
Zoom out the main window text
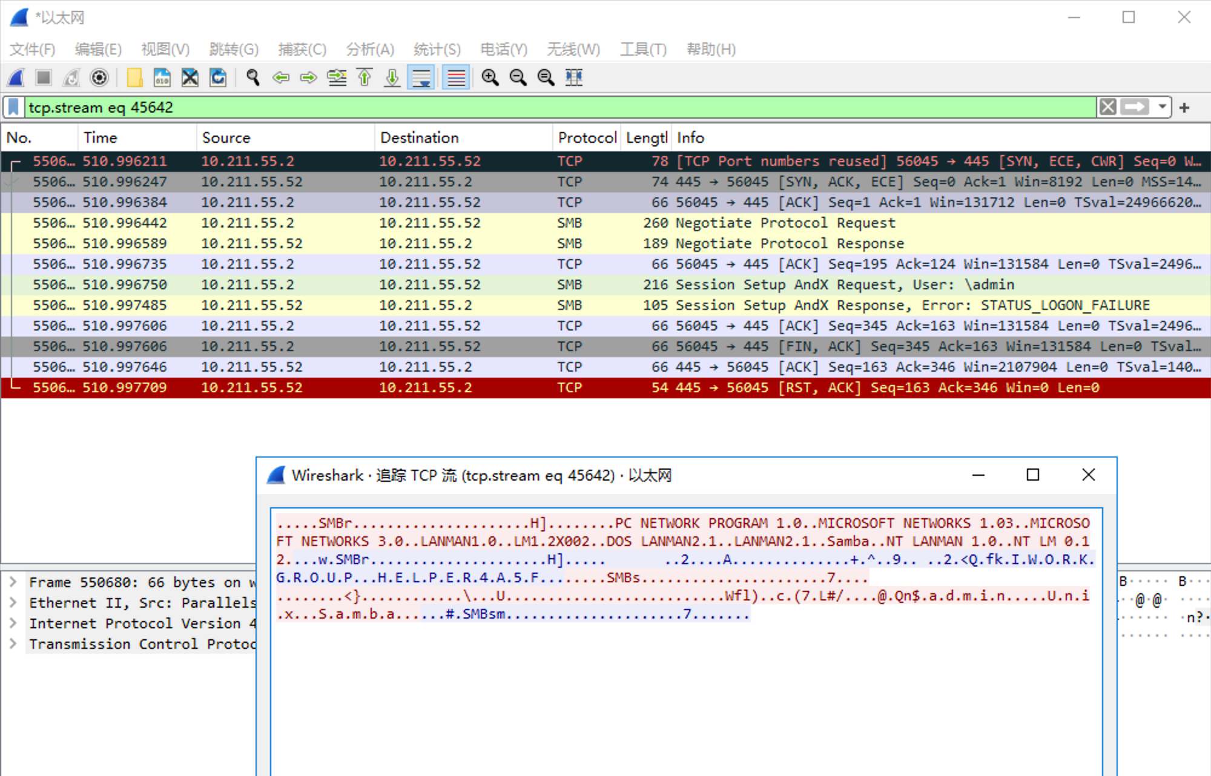pyautogui.click(x=518, y=77)
